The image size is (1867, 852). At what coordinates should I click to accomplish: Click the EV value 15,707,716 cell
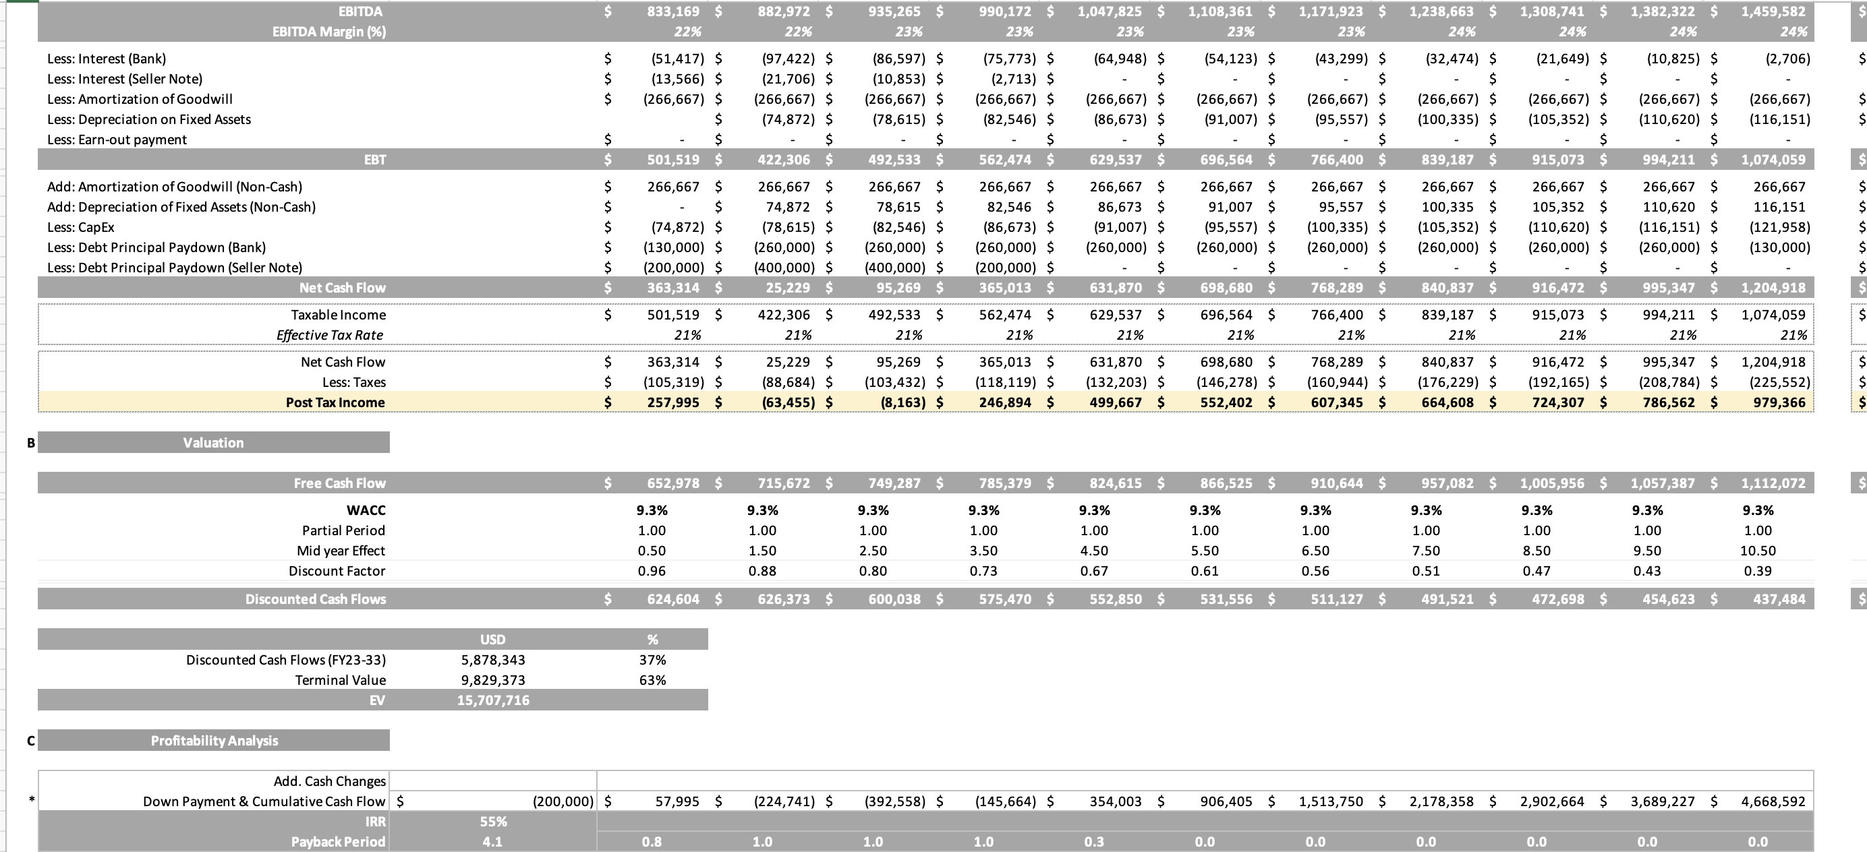click(493, 700)
